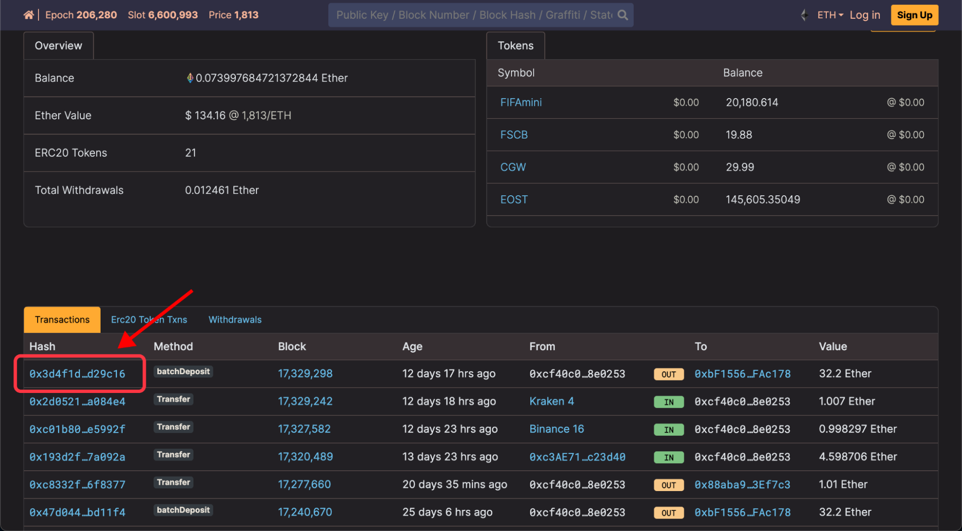This screenshot has height=531, width=962.
Task: Click the home icon in header
Action: coord(28,15)
